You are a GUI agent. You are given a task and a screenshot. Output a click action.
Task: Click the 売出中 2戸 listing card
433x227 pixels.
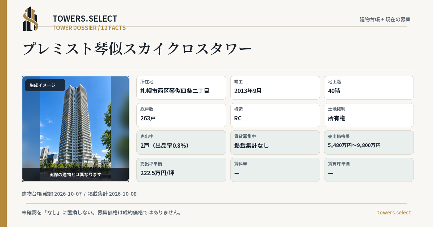[x=181, y=142]
